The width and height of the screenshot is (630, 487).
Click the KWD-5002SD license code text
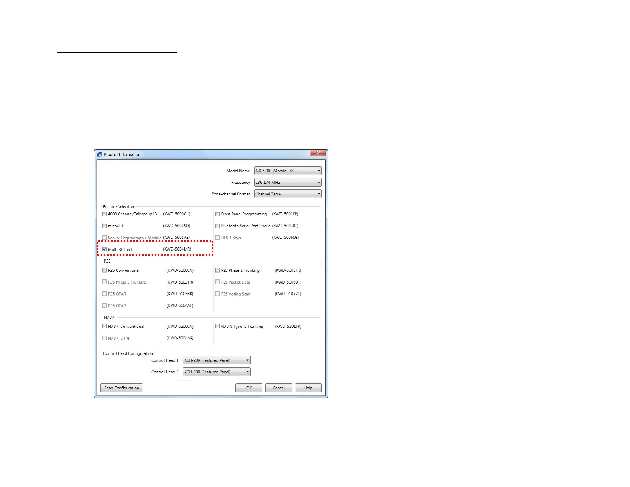click(177, 226)
